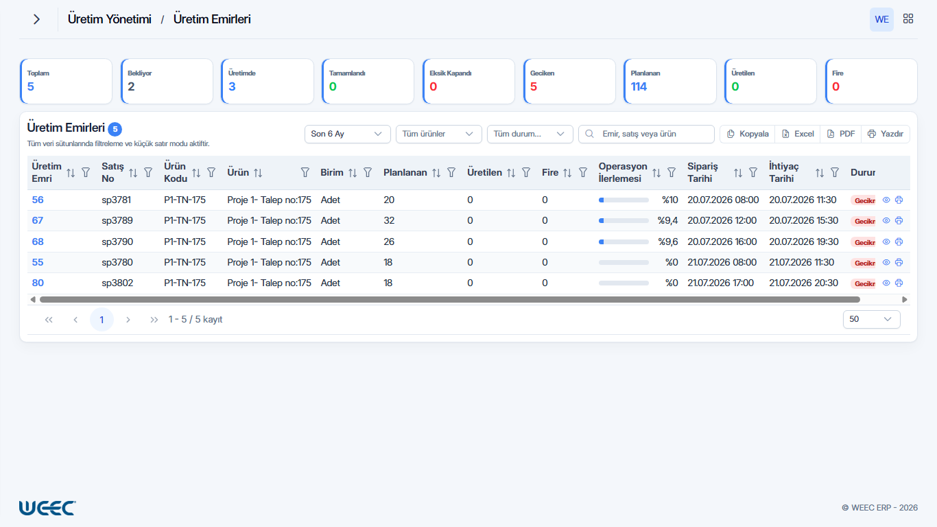The height and width of the screenshot is (527, 937).
Task: Sort by the Birim column
Action: 353,173
